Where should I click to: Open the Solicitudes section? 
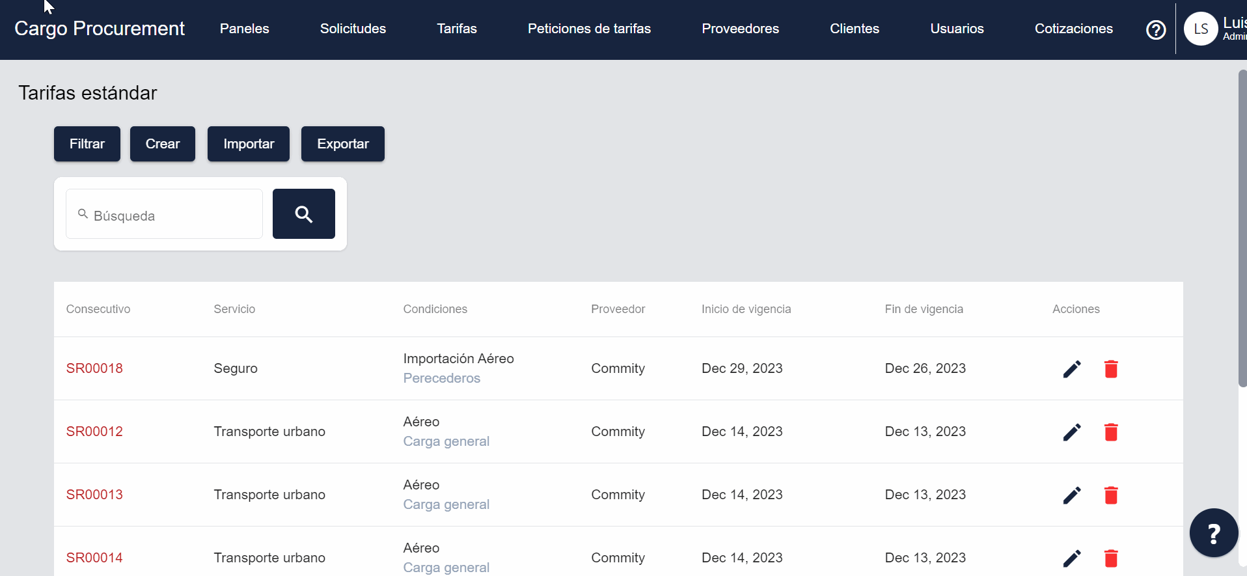point(353,29)
